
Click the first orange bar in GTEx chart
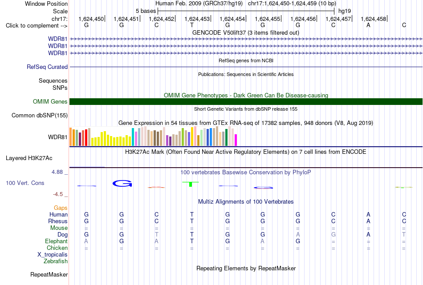coord(71,137)
